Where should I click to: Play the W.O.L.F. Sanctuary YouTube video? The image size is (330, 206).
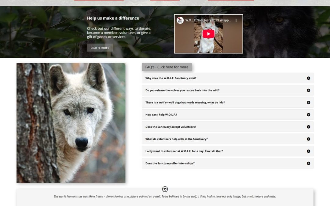pos(208,34)
